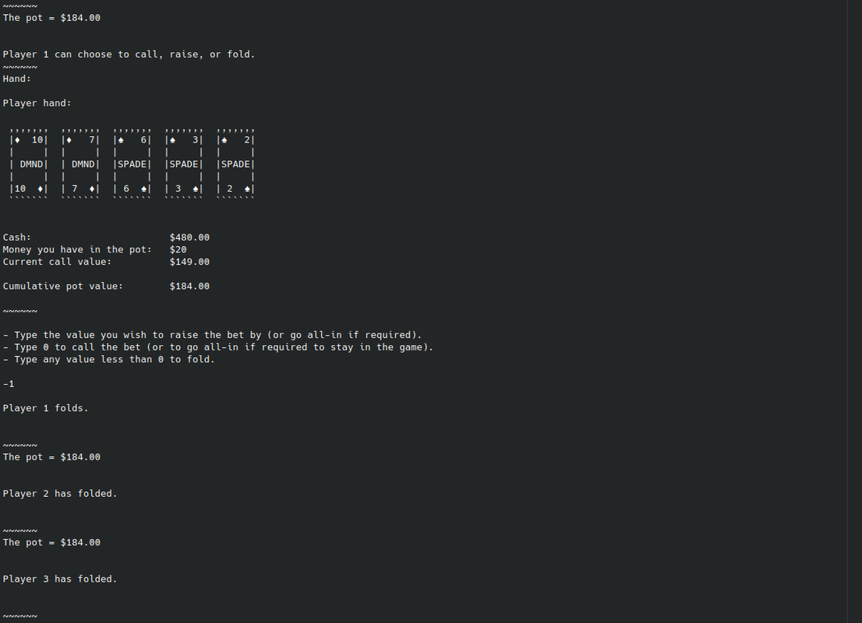This screenshot has width=862, height=623.
Task: Click the 2 of spades card
Action: 236,164
